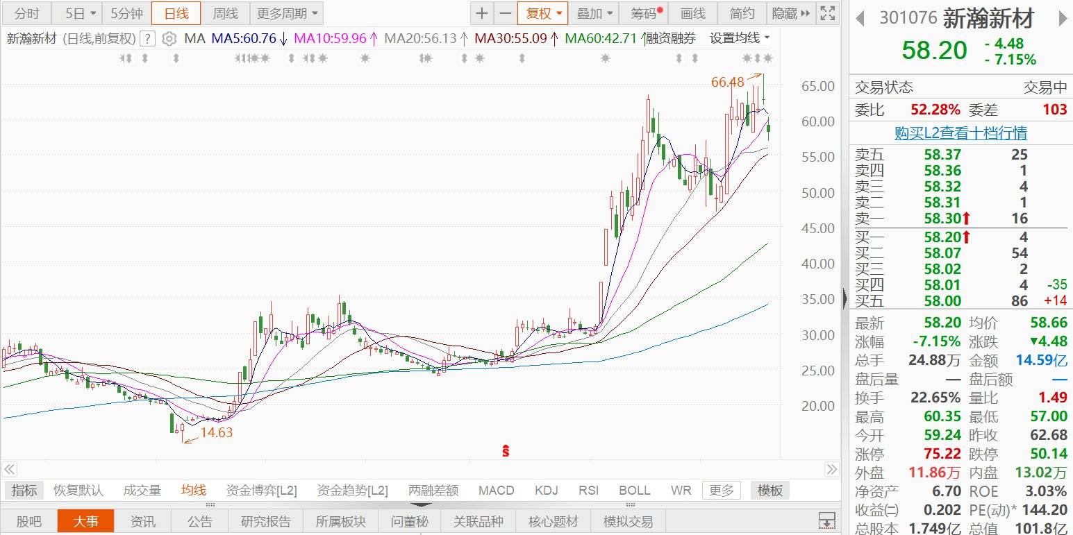This screenshot has height=535, width=1073.
Task: Open the MA help question mark icon
Action: (147, 39)
